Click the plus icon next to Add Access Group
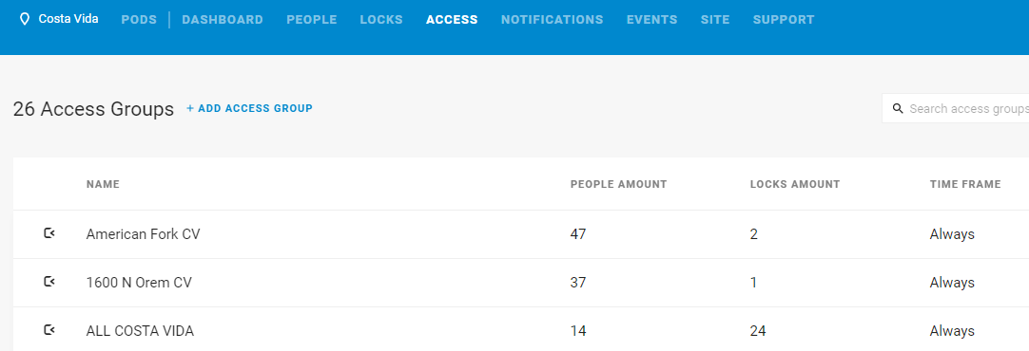Screen dimensions: 1029x351 tap(190, 108)
